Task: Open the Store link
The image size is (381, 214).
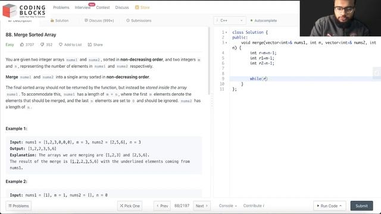Action: (x=142, y=8)
